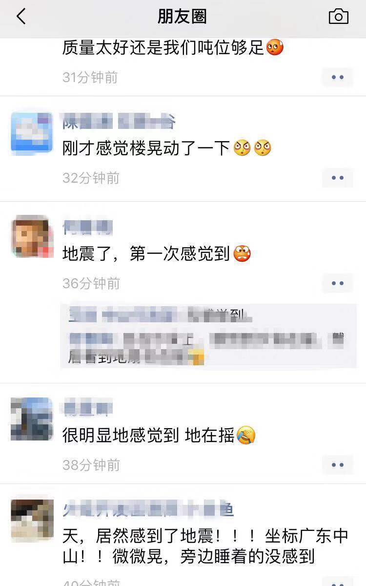
Task: Tap avatar of 刚才感觉楼晃动了一下 poster
Action: coord(32,133)
